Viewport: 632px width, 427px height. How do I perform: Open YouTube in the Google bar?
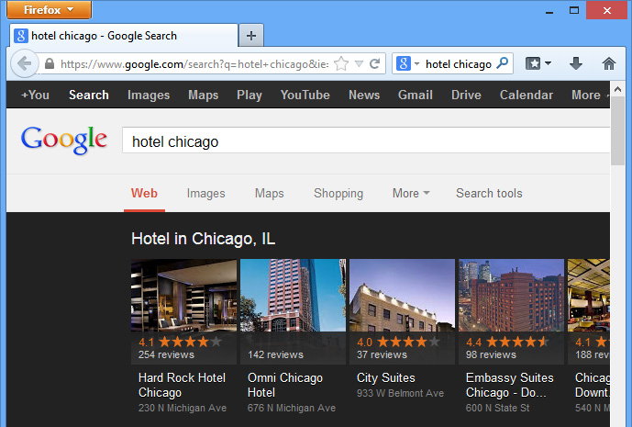305,95
